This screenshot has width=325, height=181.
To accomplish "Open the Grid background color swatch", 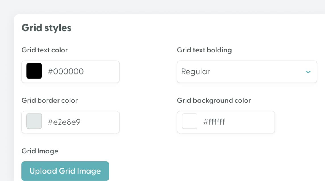I will click(x=189, y=122).
